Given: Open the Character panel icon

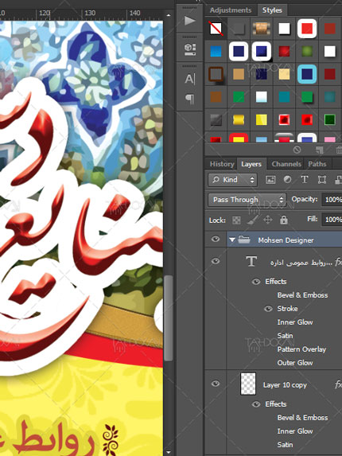Looking at the screenshot, I should pos(190,79).
